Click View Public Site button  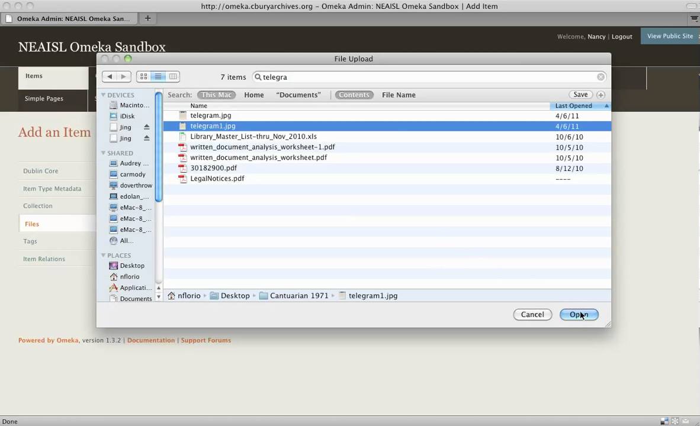(x=670, y=36)
